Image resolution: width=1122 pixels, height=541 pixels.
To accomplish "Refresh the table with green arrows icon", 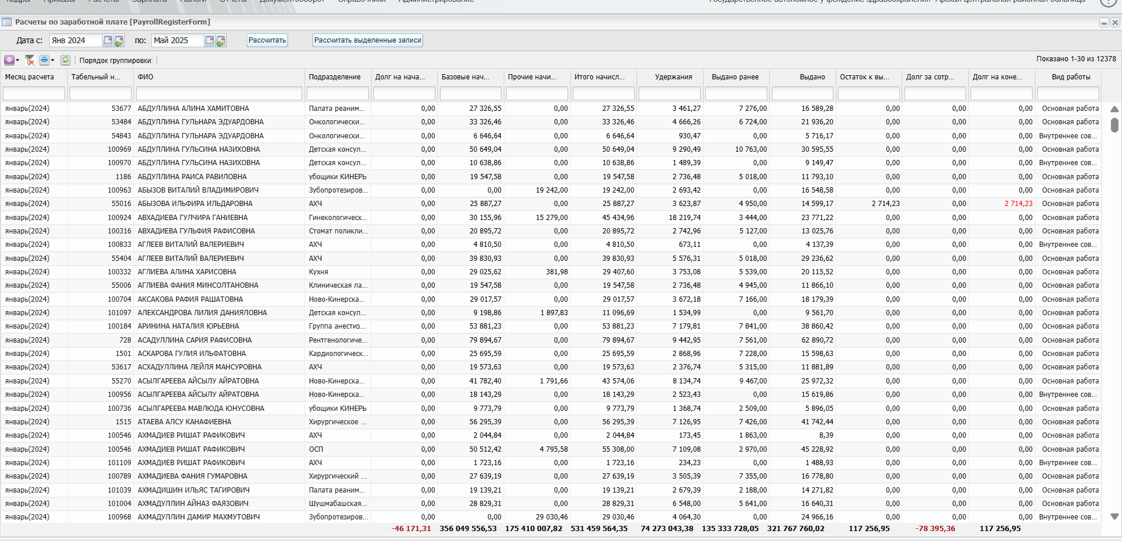I will coord(65,60).
